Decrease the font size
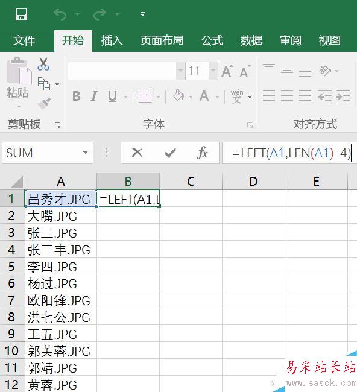 pos(245,71)
